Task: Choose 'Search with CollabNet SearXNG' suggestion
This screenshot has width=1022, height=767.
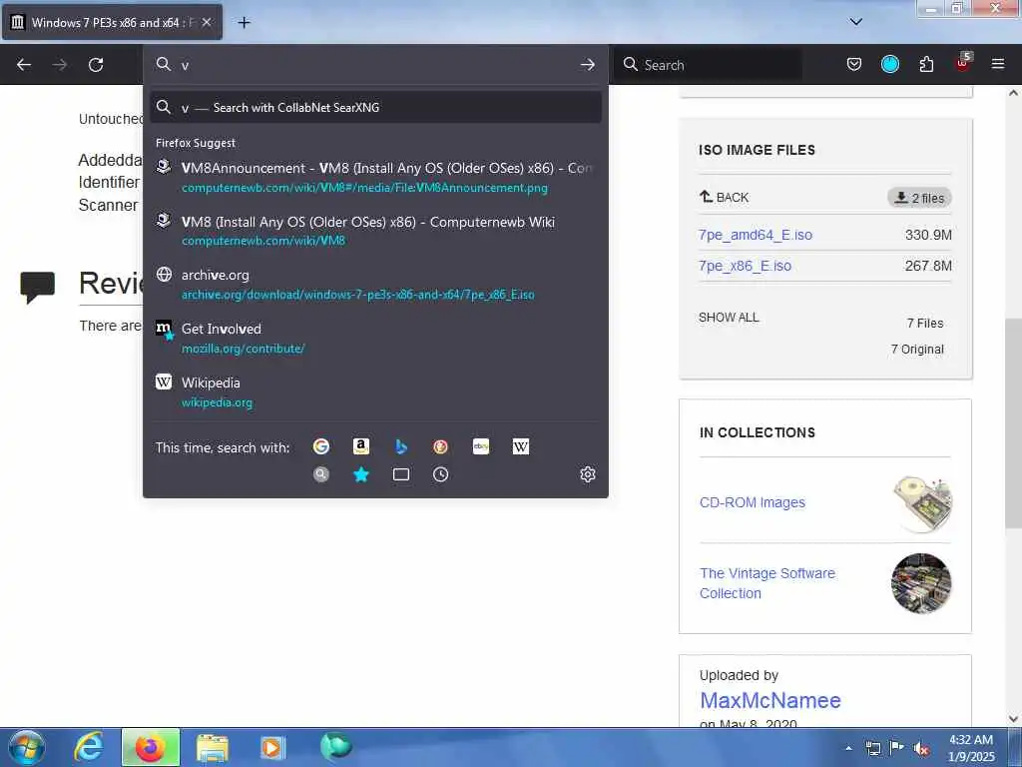Action: [x=375, y=108]
